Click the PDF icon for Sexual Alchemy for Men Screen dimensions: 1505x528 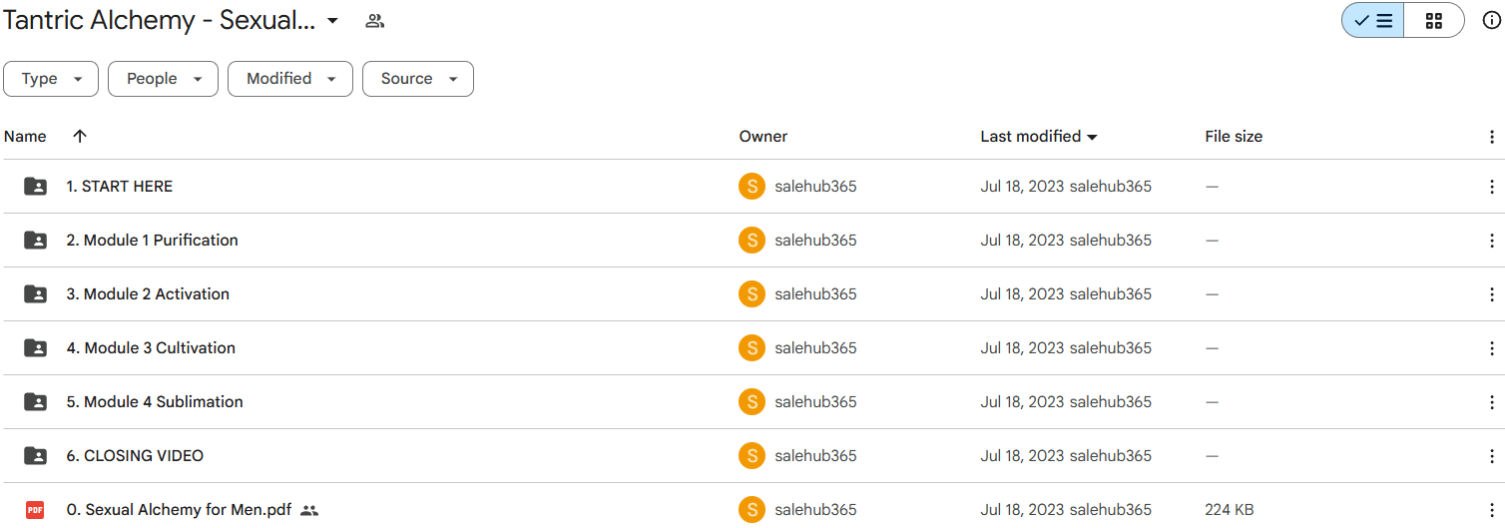(35, 510)
